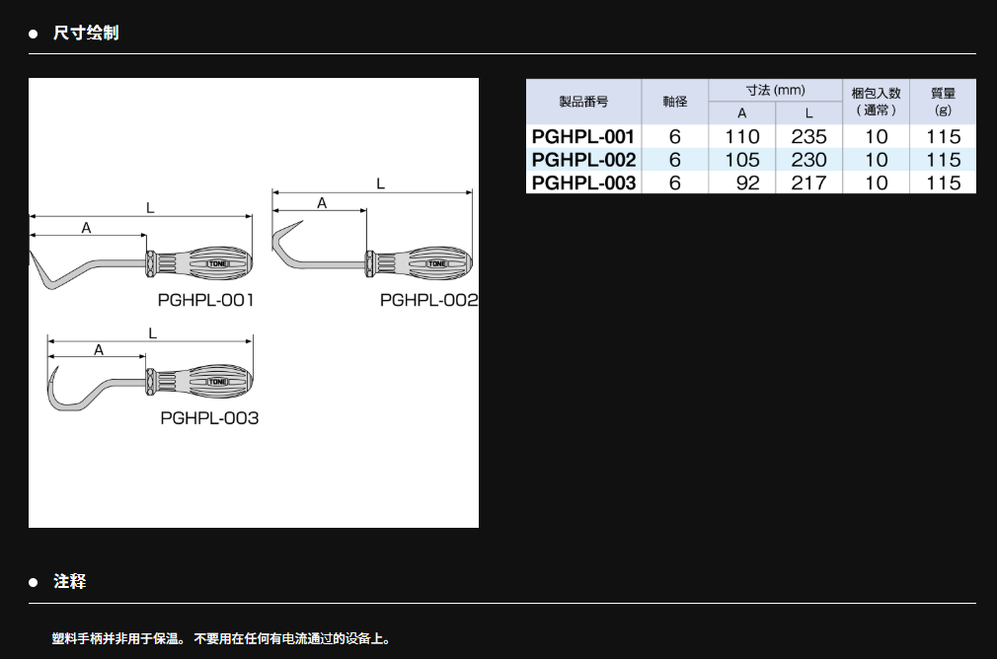Select PGHPL-002 product number in table
Image resolution: width=997 pixels, height=659 pixels.
pos(582,160)
